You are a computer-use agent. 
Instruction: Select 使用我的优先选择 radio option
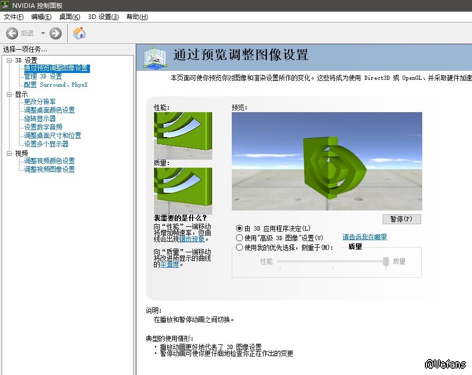point(239,248)
